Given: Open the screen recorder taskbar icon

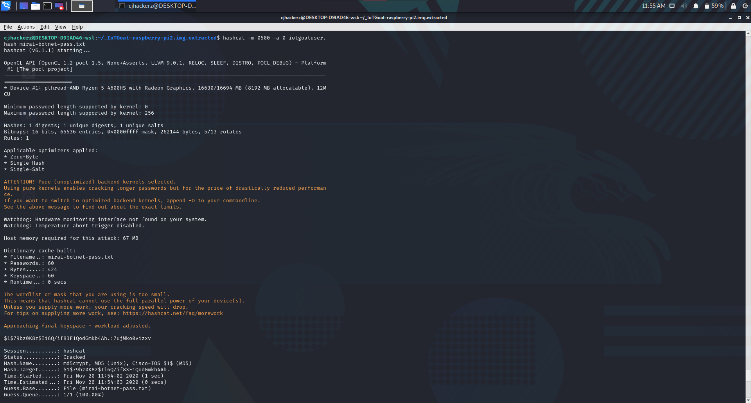Looking at the screenshot, I should 59,6.
